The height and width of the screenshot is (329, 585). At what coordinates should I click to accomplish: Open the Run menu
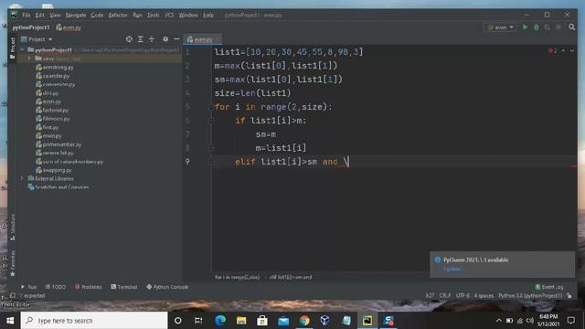click(x=137, y=15)
